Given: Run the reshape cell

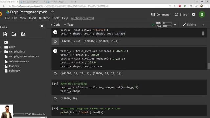Looking at the screenshot, I should click(x=55, y=51).
